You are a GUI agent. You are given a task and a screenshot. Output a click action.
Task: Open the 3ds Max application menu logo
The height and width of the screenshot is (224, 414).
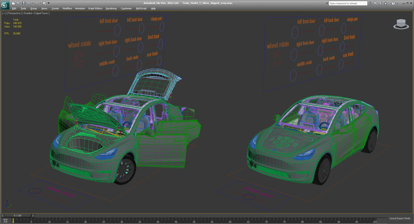[x=5, y=5]
